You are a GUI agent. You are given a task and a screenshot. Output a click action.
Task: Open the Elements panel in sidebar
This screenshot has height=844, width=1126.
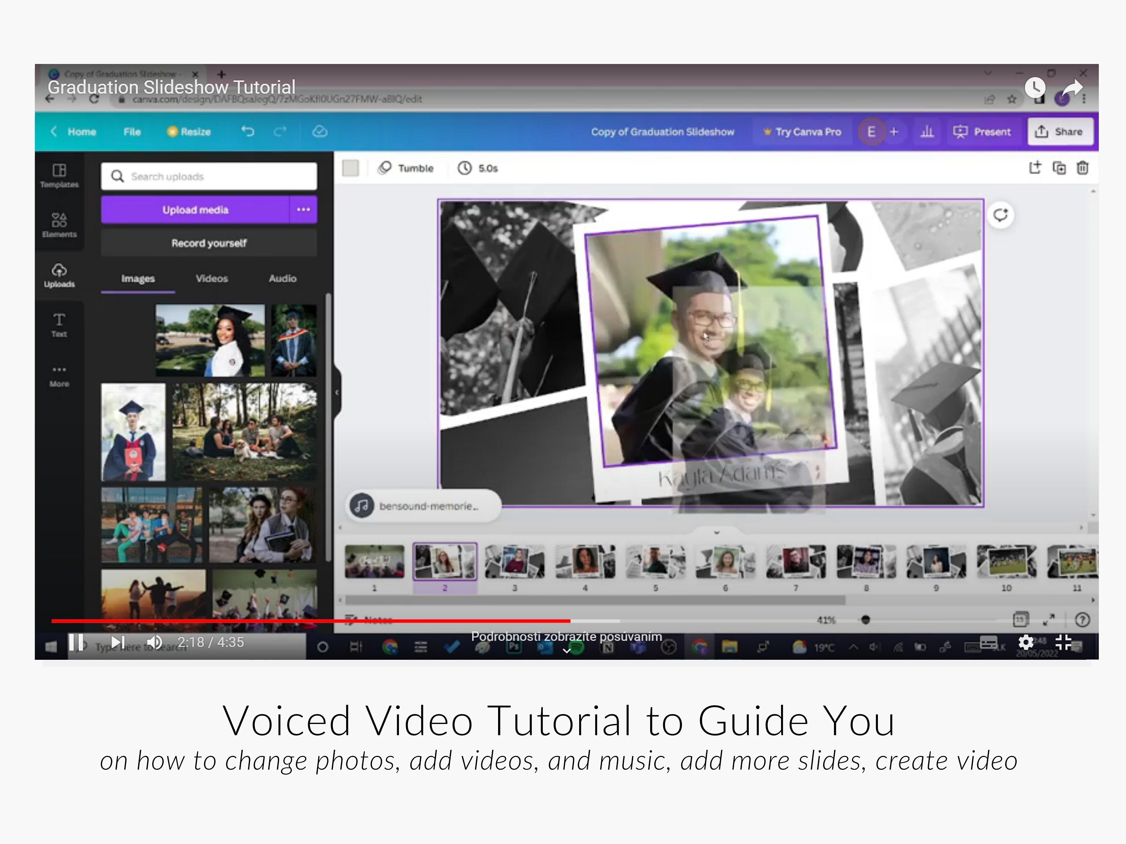coord(59,225)
